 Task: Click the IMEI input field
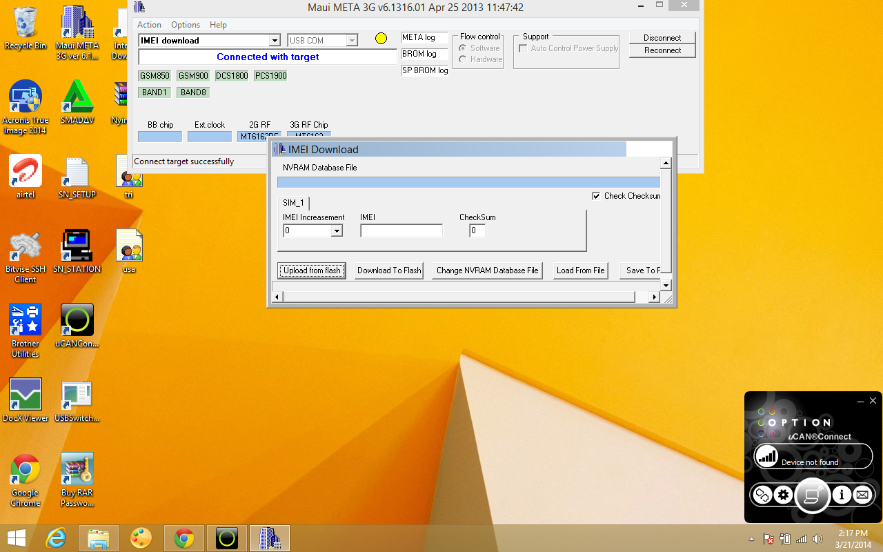(401, 231)
